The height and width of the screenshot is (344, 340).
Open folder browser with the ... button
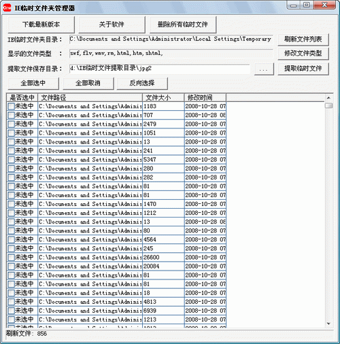[x=264, y=69]
